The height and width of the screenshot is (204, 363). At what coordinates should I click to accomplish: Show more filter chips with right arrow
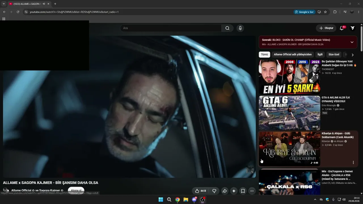pyautogui.click(x=353, y=55)
